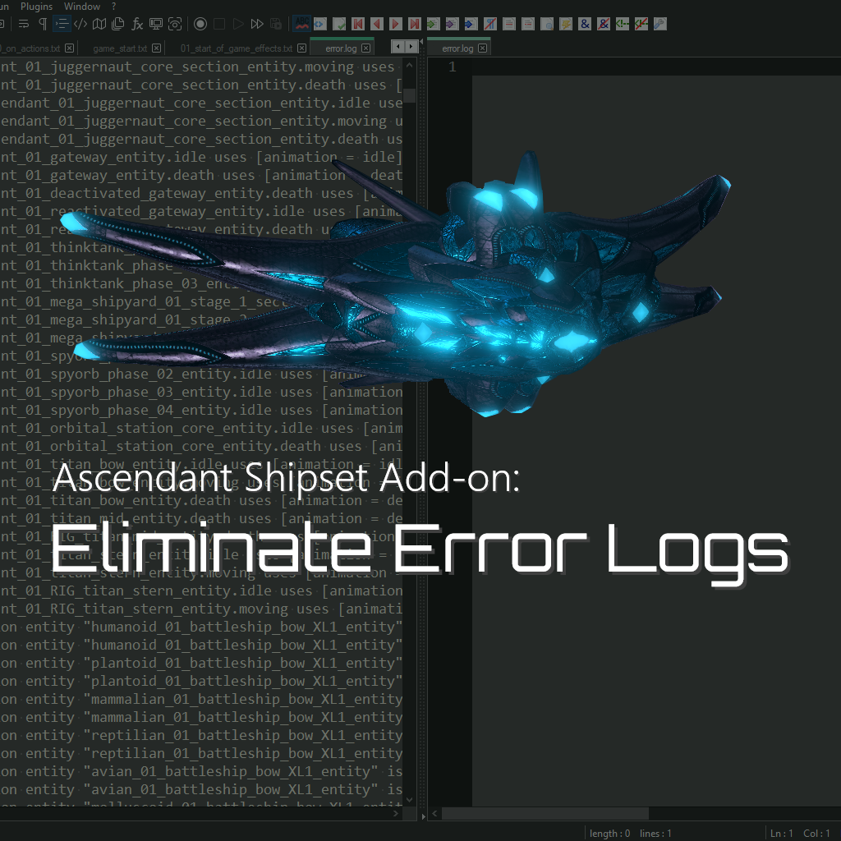Open the user defined language dialog icon

(80, 24)
